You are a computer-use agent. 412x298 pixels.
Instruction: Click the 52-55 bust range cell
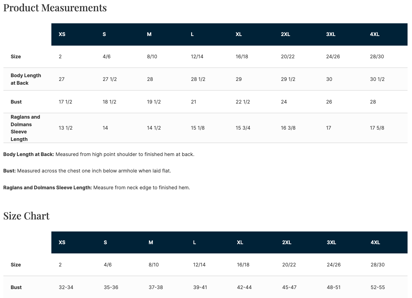378,287
